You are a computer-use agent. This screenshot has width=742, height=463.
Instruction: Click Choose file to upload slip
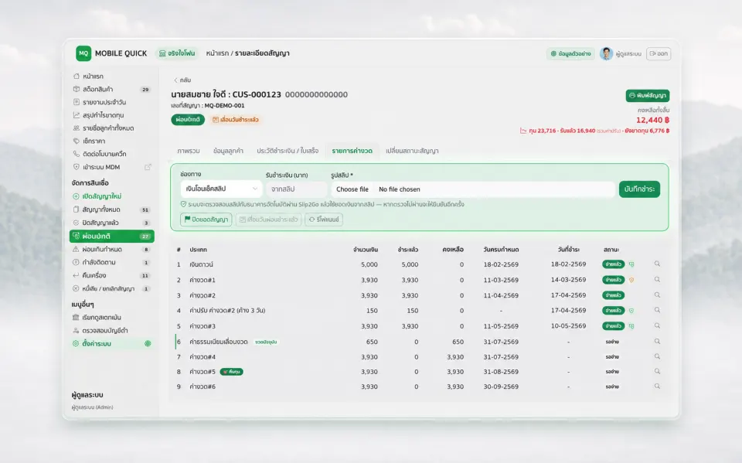click(352, 189)
